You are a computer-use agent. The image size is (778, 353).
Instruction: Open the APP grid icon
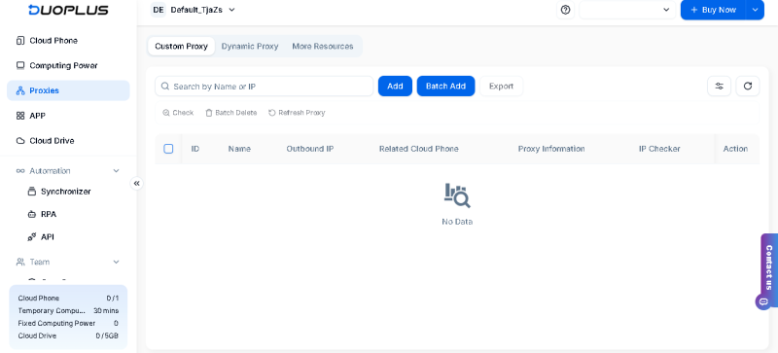pos(20,116)
